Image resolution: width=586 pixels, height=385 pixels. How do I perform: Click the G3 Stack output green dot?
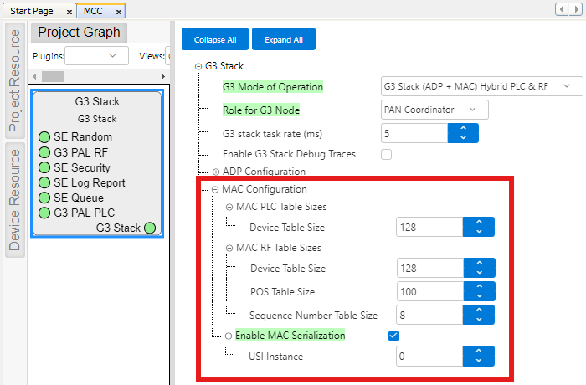pos(149,228)
